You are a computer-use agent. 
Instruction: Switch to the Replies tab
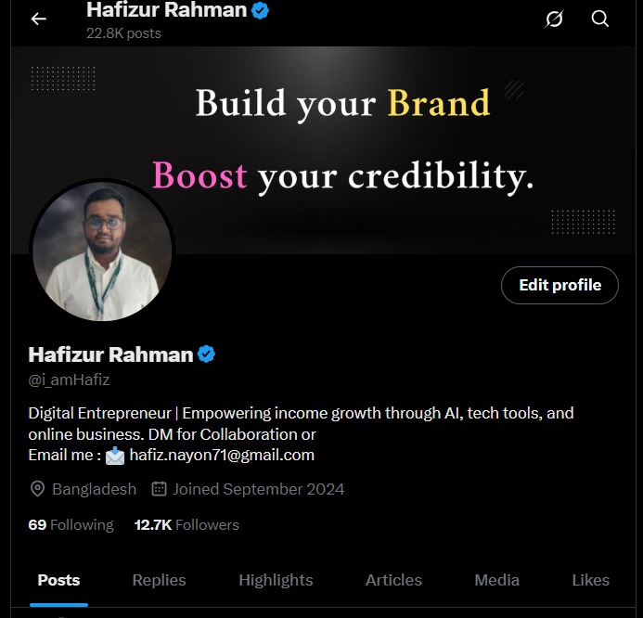tap(159, 580)
